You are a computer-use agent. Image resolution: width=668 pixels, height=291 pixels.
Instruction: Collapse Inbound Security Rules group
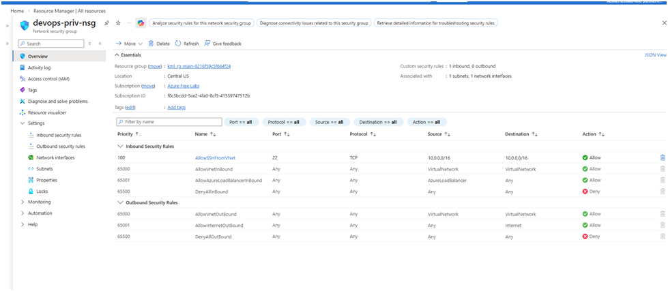pyautogui.click(x=120, y=147)
